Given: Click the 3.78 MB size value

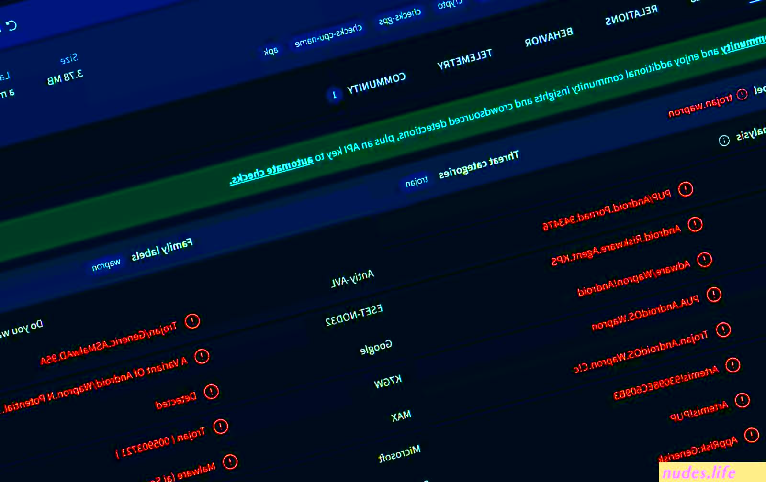Looking at the screenshot, I should (65, 77).
